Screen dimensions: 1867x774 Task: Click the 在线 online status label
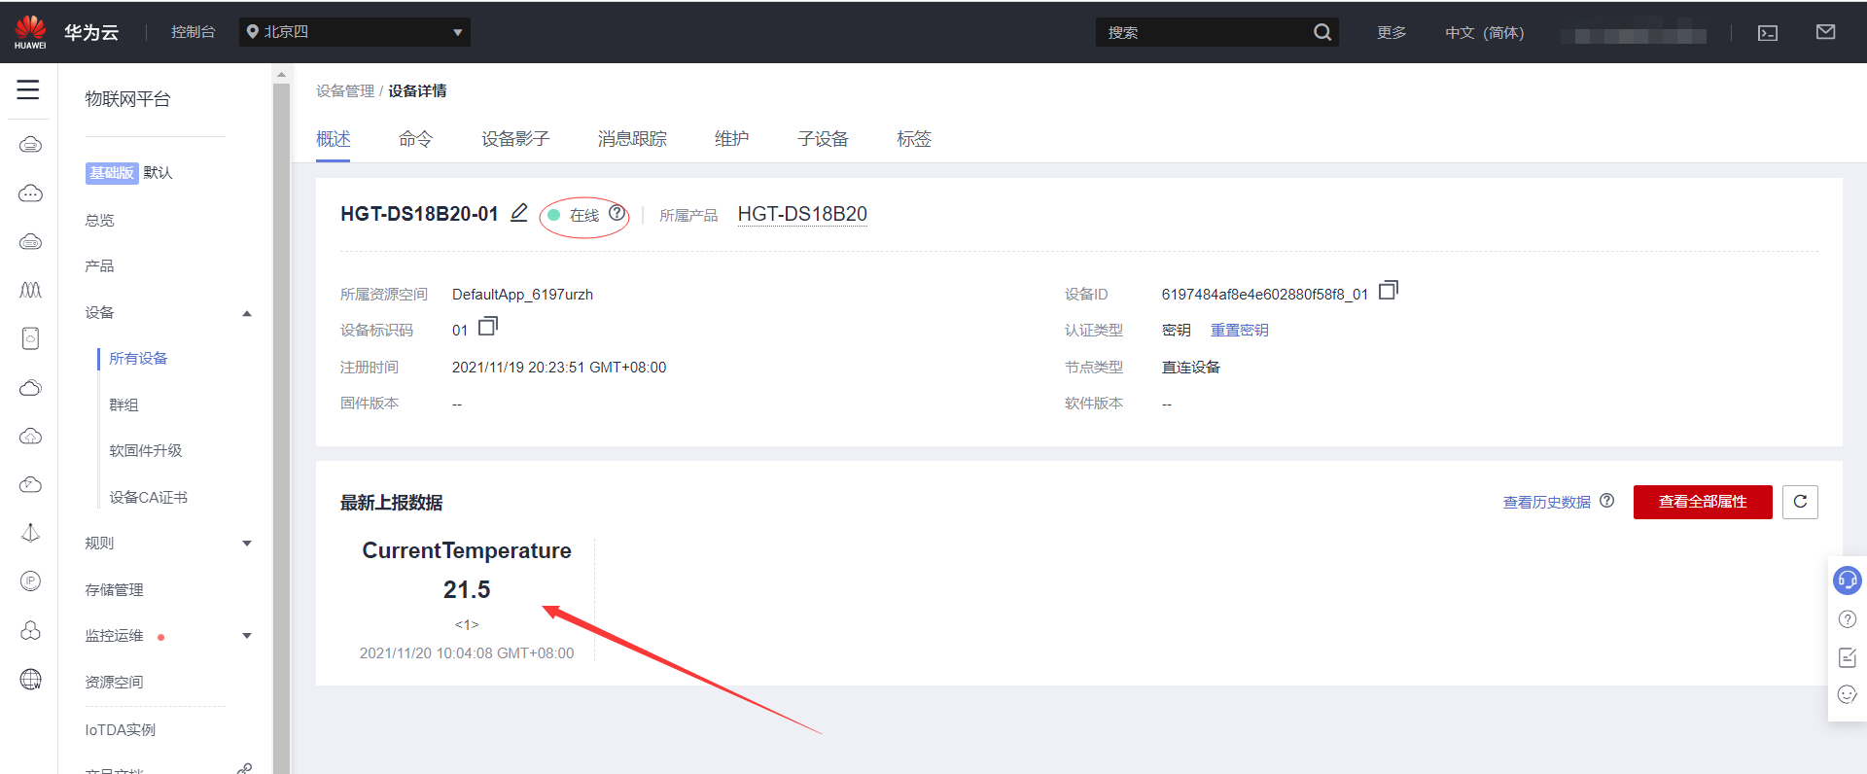[583, 215]
